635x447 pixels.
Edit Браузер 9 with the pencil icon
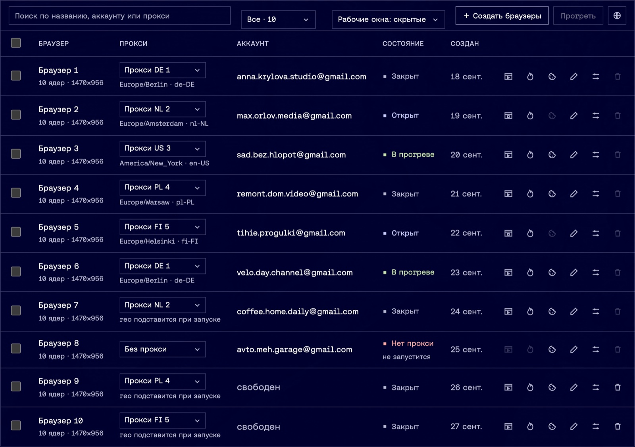click(574, 387)
